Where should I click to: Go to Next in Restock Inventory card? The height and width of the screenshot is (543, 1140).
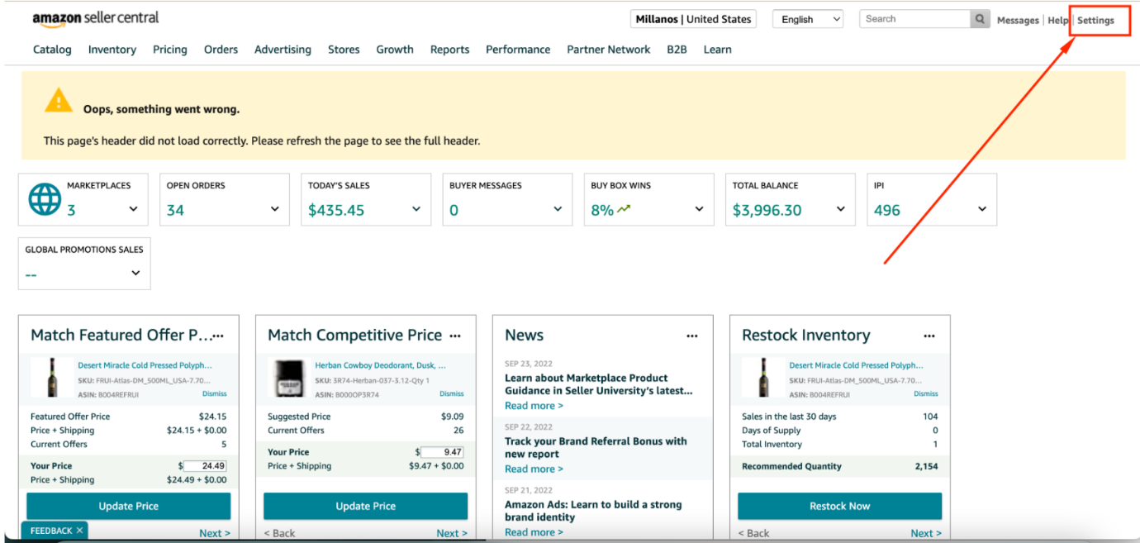pyautogui.click(x=926, y=533)
